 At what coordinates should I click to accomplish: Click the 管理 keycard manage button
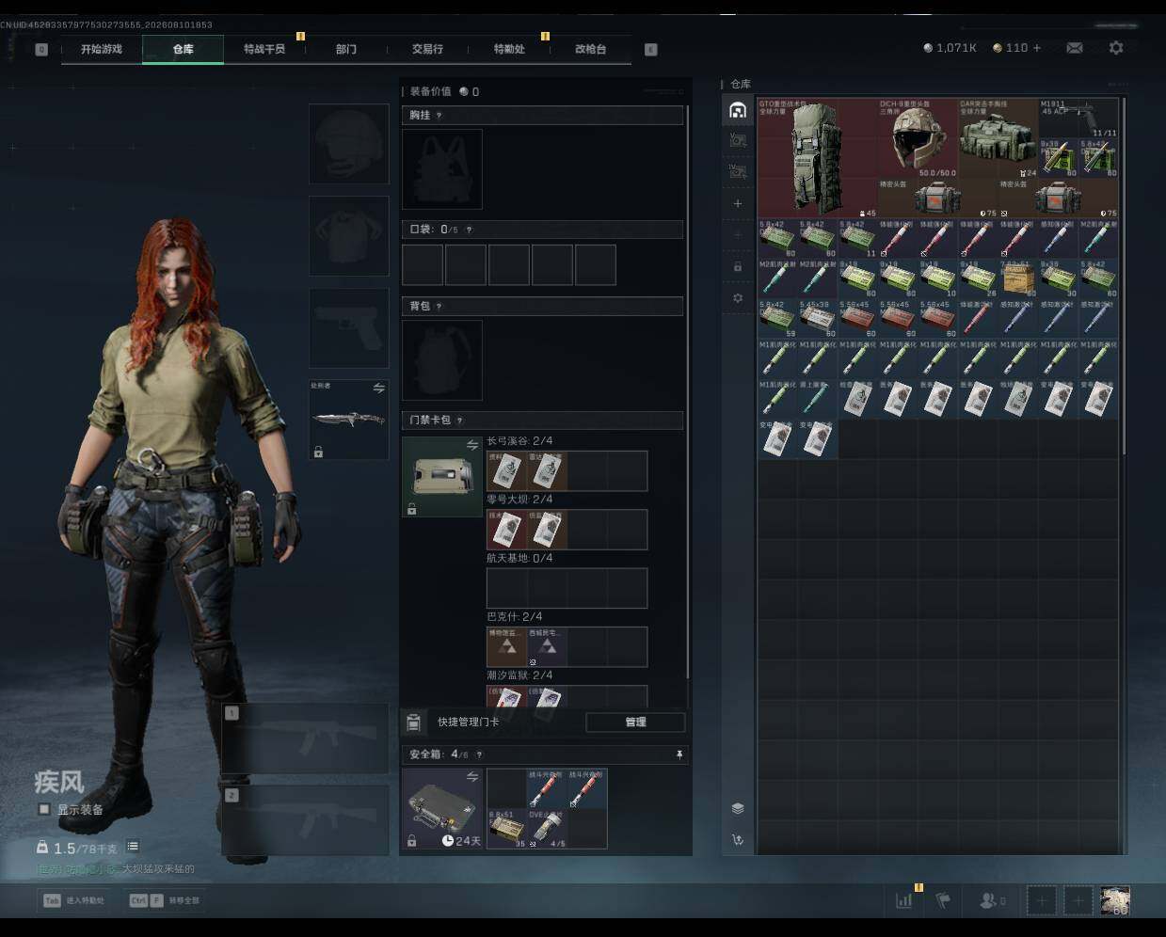(x=635, y=722)
